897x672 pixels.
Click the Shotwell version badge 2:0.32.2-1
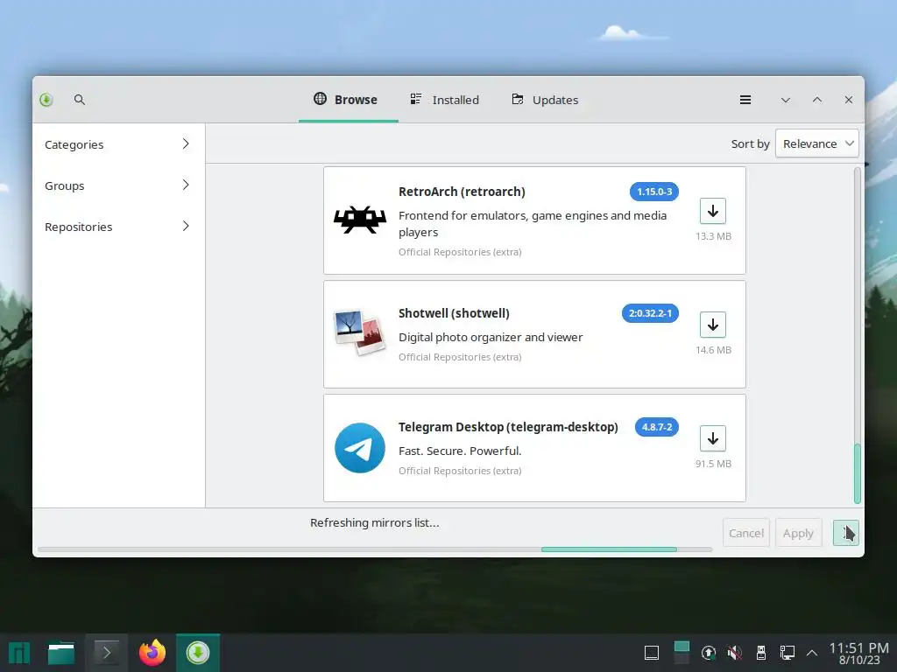[651, 314]
